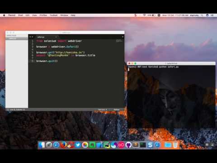Open Tab Size selector in status bar
The height and width of the screenshot is (163, 217).
103,110
